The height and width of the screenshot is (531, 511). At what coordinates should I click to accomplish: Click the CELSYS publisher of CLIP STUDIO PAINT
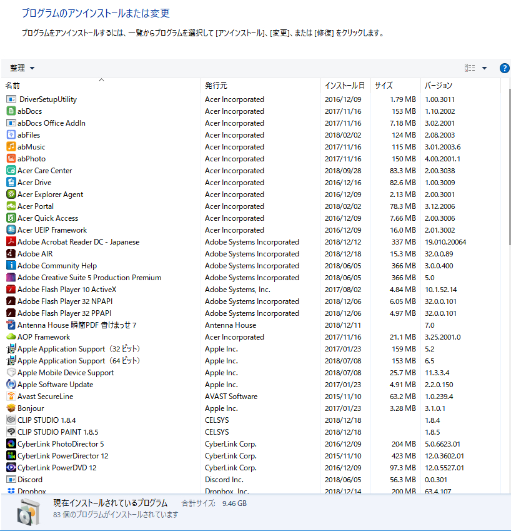pyautogui.click(x=217, y=432)
